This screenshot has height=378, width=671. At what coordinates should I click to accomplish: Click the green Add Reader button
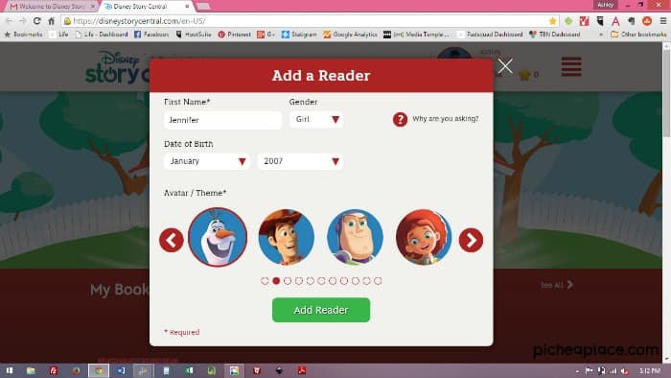pyautogui.click(x=321, y=310)
